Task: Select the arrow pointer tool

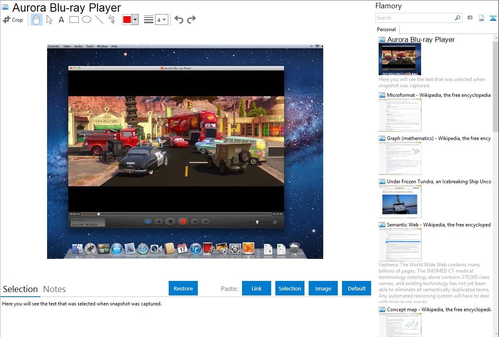Action: coord(49,20)
